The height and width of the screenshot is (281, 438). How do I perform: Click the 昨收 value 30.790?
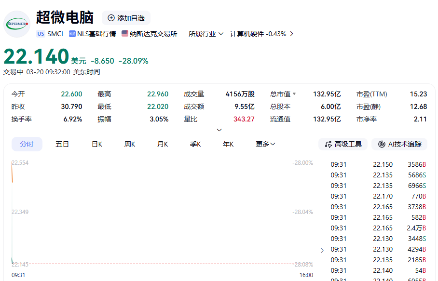(x=71, y=107)
